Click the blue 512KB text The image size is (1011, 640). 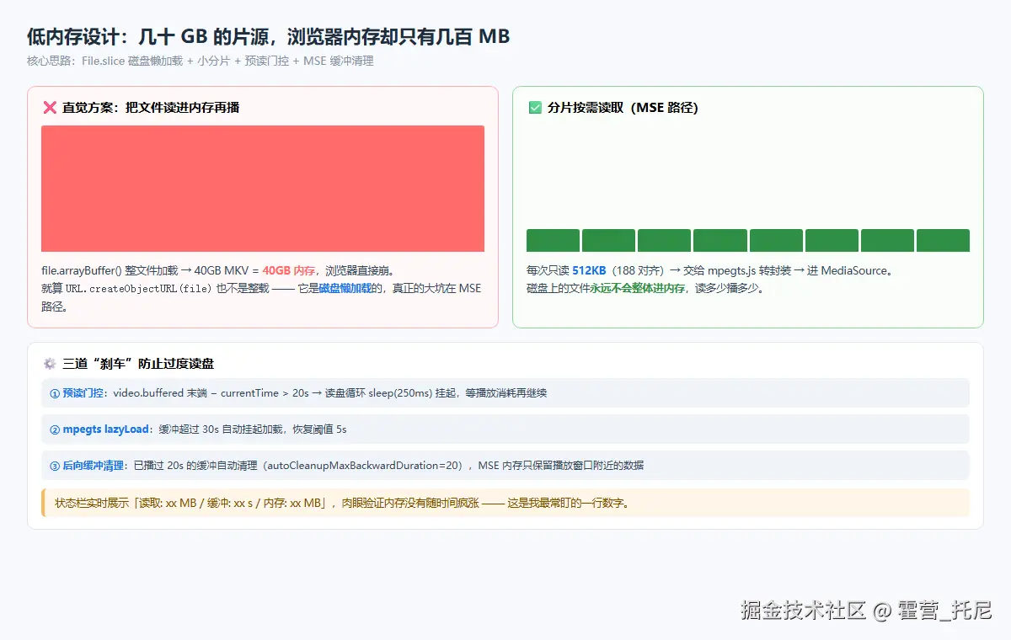point(589,271)
